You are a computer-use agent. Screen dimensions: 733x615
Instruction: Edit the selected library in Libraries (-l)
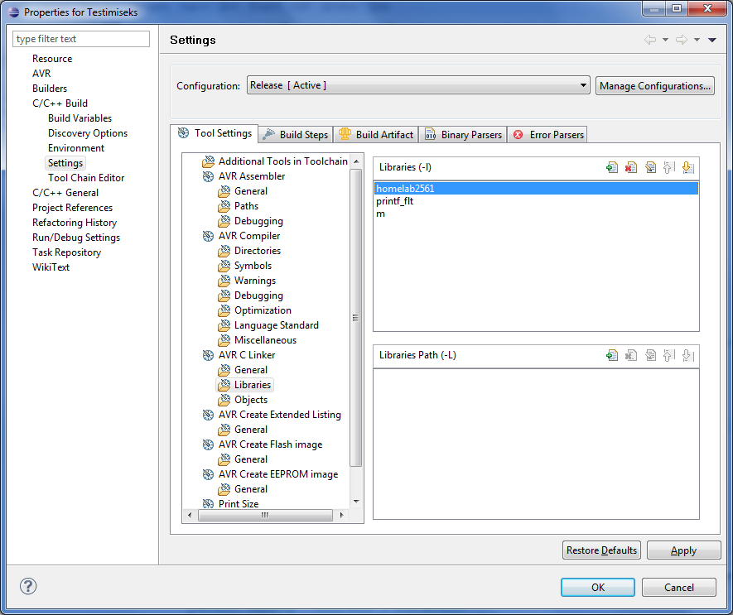(x=650, y=168)
